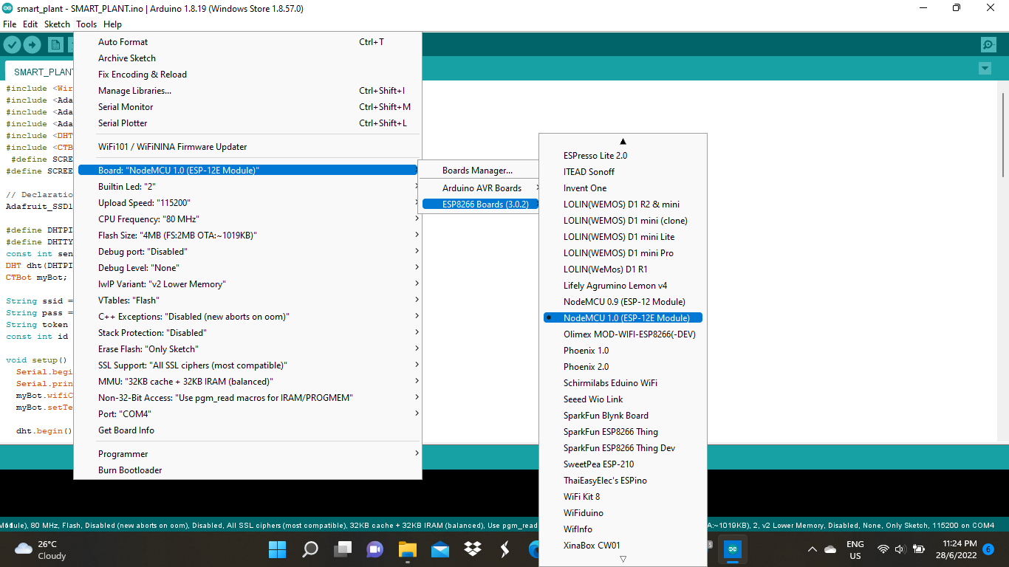Open Manage Libraries... entry
1009x567 pixels.
(248, 91)
